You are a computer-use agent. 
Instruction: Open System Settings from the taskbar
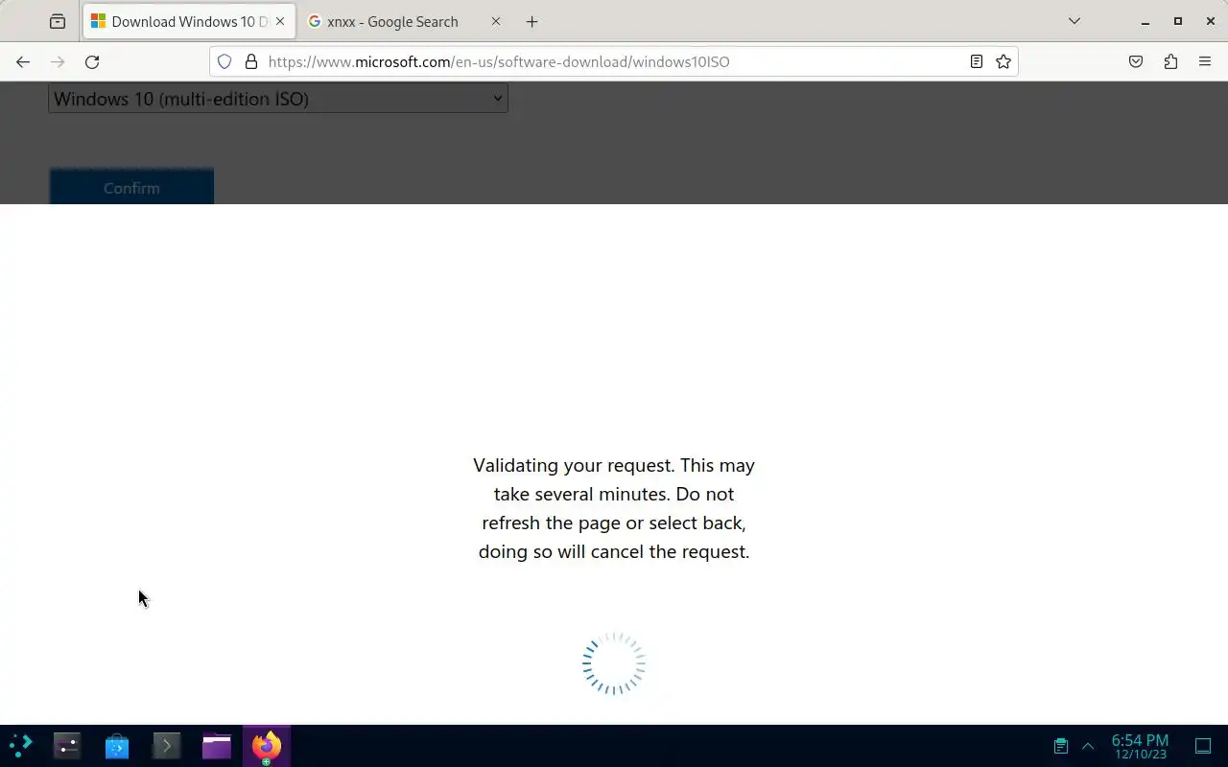click(67, 745)
